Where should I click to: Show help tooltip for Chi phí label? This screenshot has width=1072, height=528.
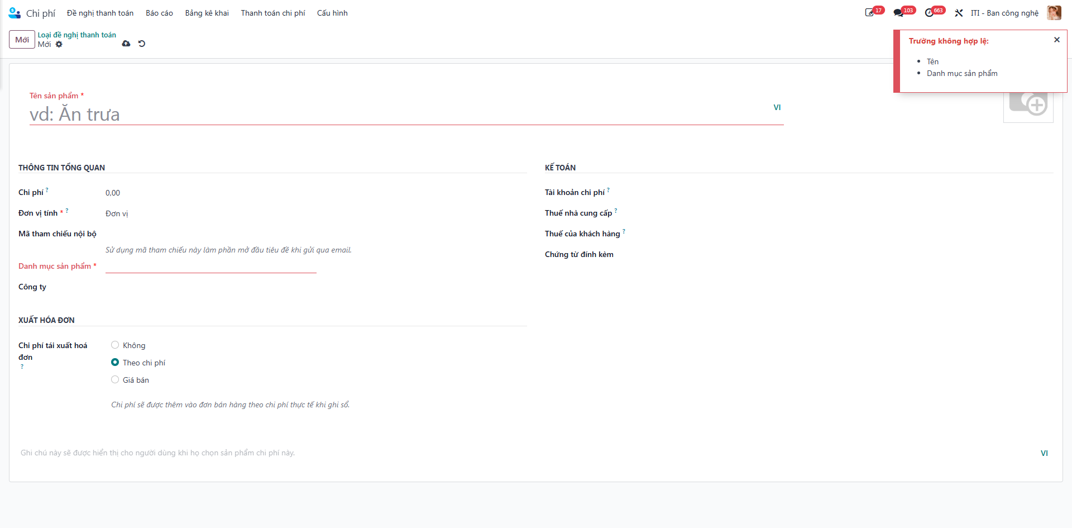pos(47,190)
